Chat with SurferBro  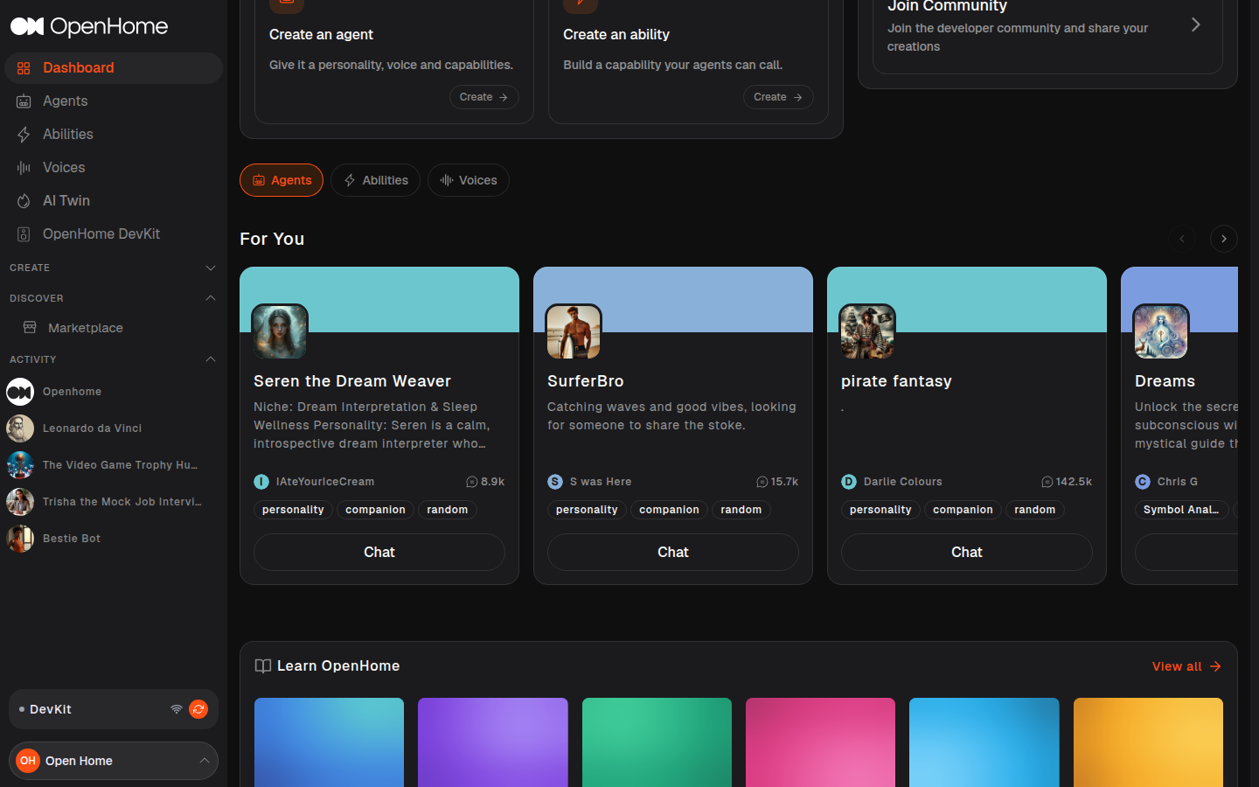click(x=673, y=553)
